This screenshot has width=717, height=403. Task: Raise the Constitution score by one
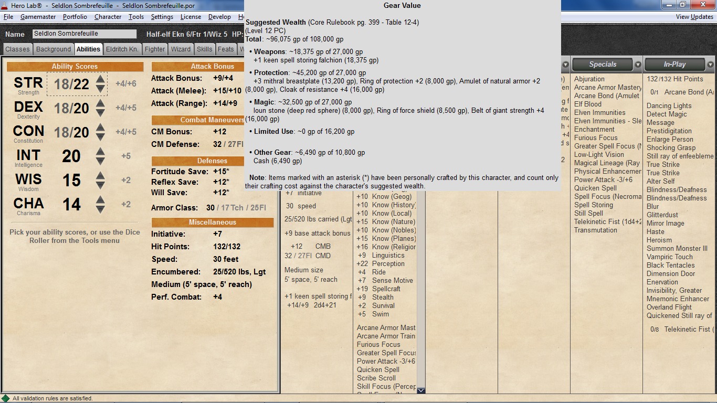click(x=100, y=127)
